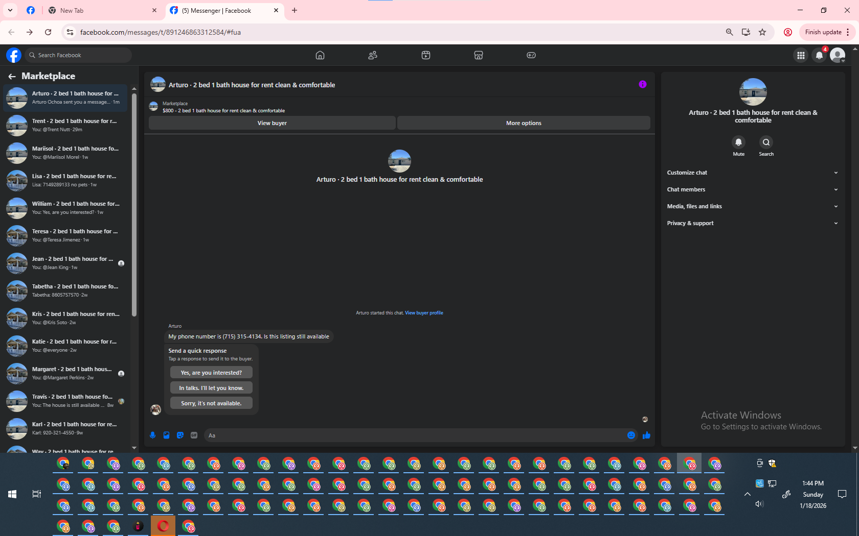Switch to New Tab tab
This screenshot has height=536, width=859.
[x=102, y=10]
